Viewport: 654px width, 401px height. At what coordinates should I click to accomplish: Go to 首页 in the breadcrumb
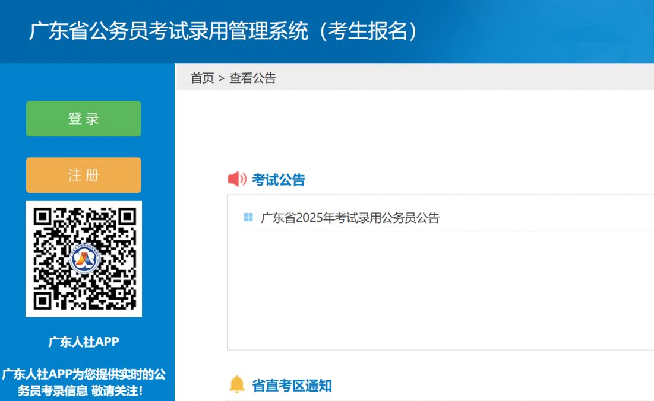(x=202, y=78)
